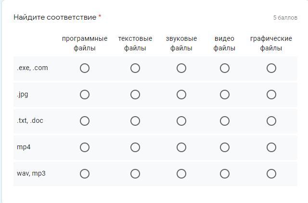Pick текстовые файлы for wav, mp3
This screenshot has width=308, height=203.
click(x=135, y=174)
